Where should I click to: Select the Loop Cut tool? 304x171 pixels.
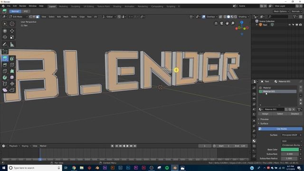[x=12, y=65]
